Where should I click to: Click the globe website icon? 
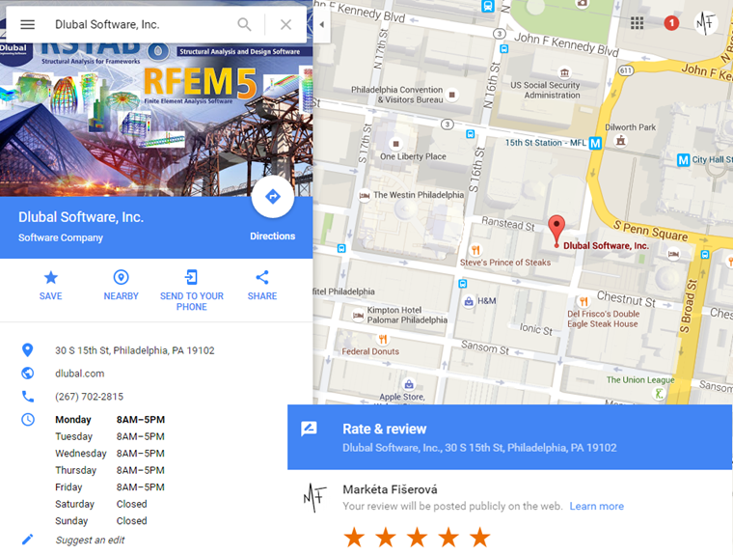click(x=28, y=373)
